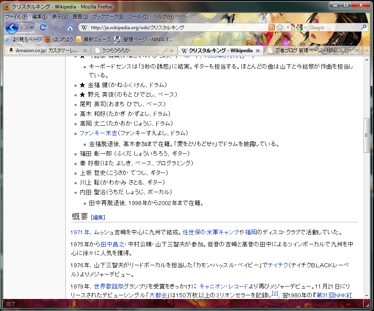Click the vertical scrollbar thumb
Viewport: 374px width, 311px height.
[x=366, y=135]
